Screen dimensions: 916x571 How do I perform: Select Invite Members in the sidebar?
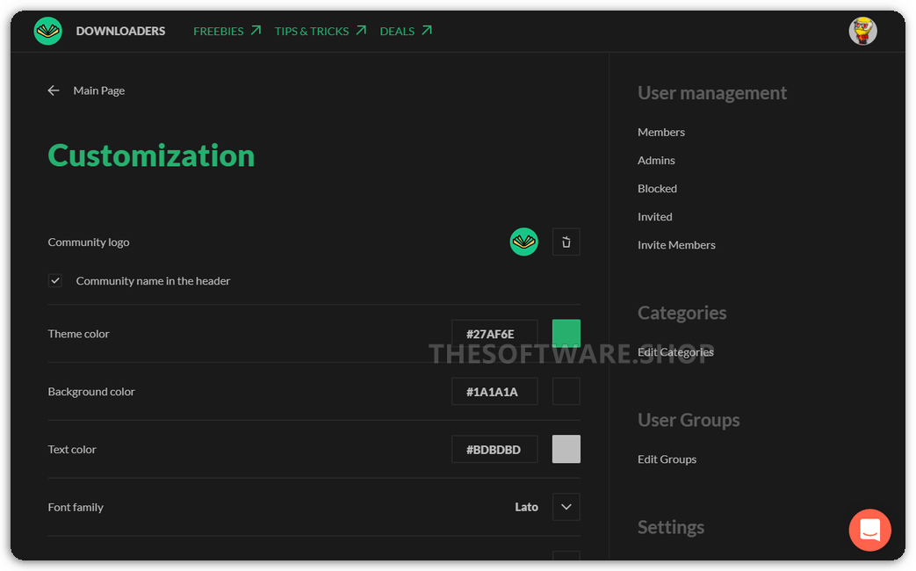pyautogui.click(x=676, y=244)
